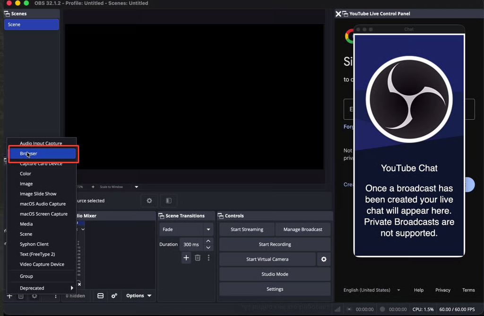
Task: Click the streaming status indicator icon
Action: pyautogui.click(x=349, y=309)
